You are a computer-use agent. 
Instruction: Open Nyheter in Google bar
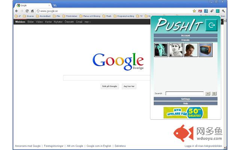pyautogui.click(x=58, y=22)
